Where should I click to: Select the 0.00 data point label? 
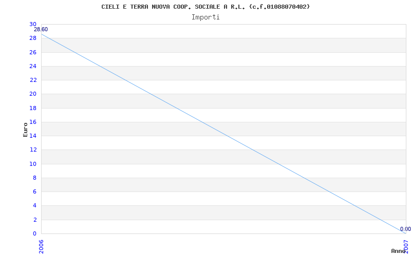(405, 229)
